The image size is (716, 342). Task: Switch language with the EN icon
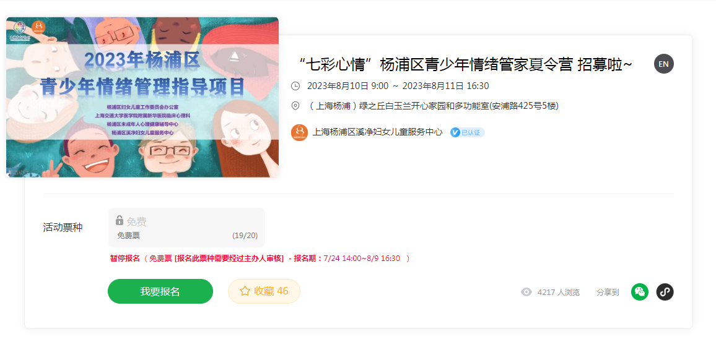[x=663, y=64]
